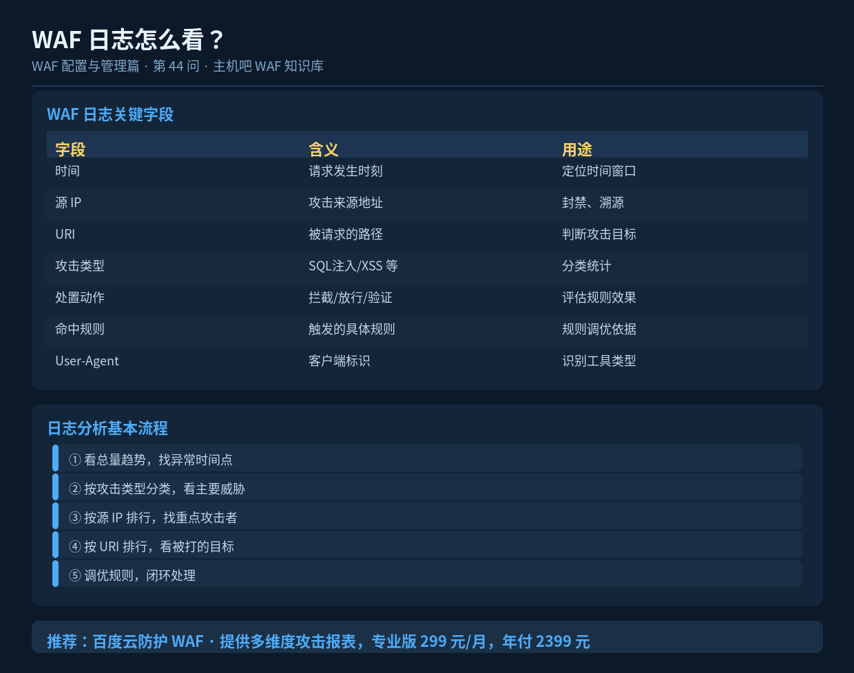Select the cell "命中规则"
Image resolution: width=854 pixels, height=673 pixels.
click(x=80, y=329)
